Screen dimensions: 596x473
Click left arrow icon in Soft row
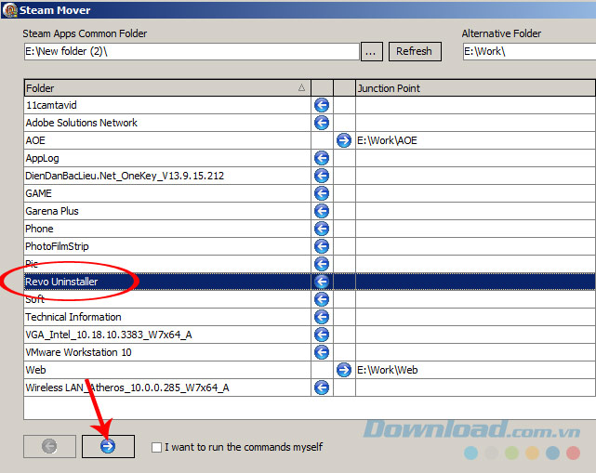[x=322, y=299]
